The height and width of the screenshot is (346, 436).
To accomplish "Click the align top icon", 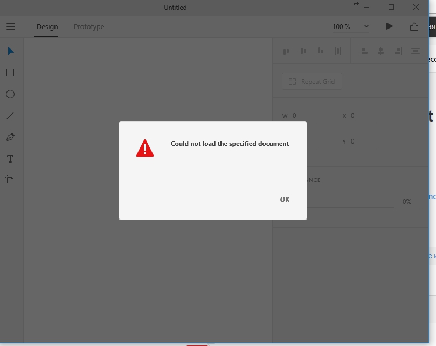I will pos(286,51).
